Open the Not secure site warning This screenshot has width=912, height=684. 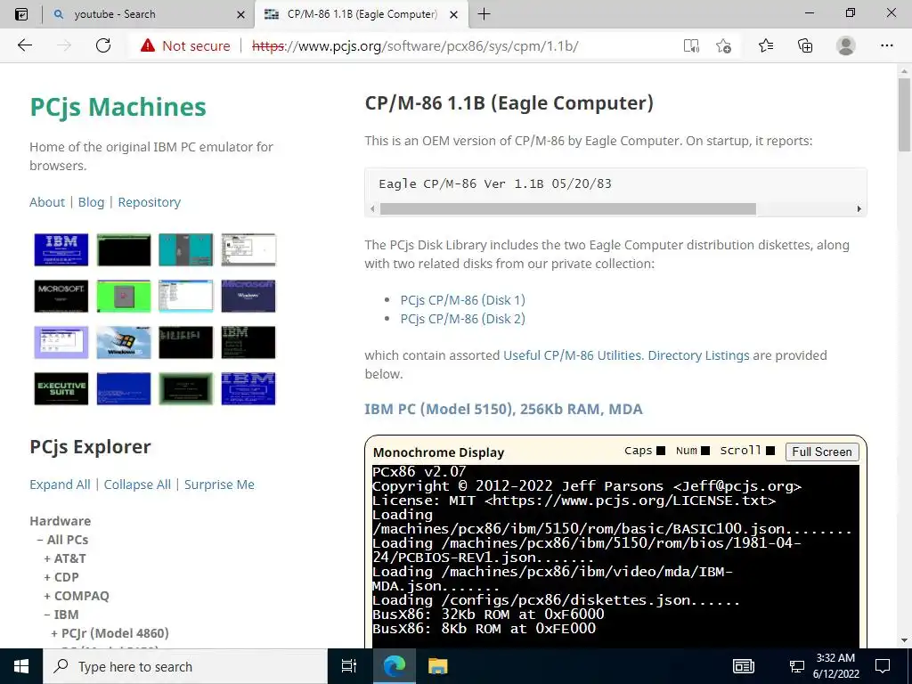pyautogui.click(x=185, y=45)
